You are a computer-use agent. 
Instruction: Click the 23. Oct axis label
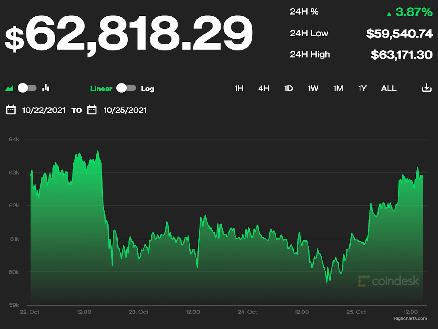[138, 312]
